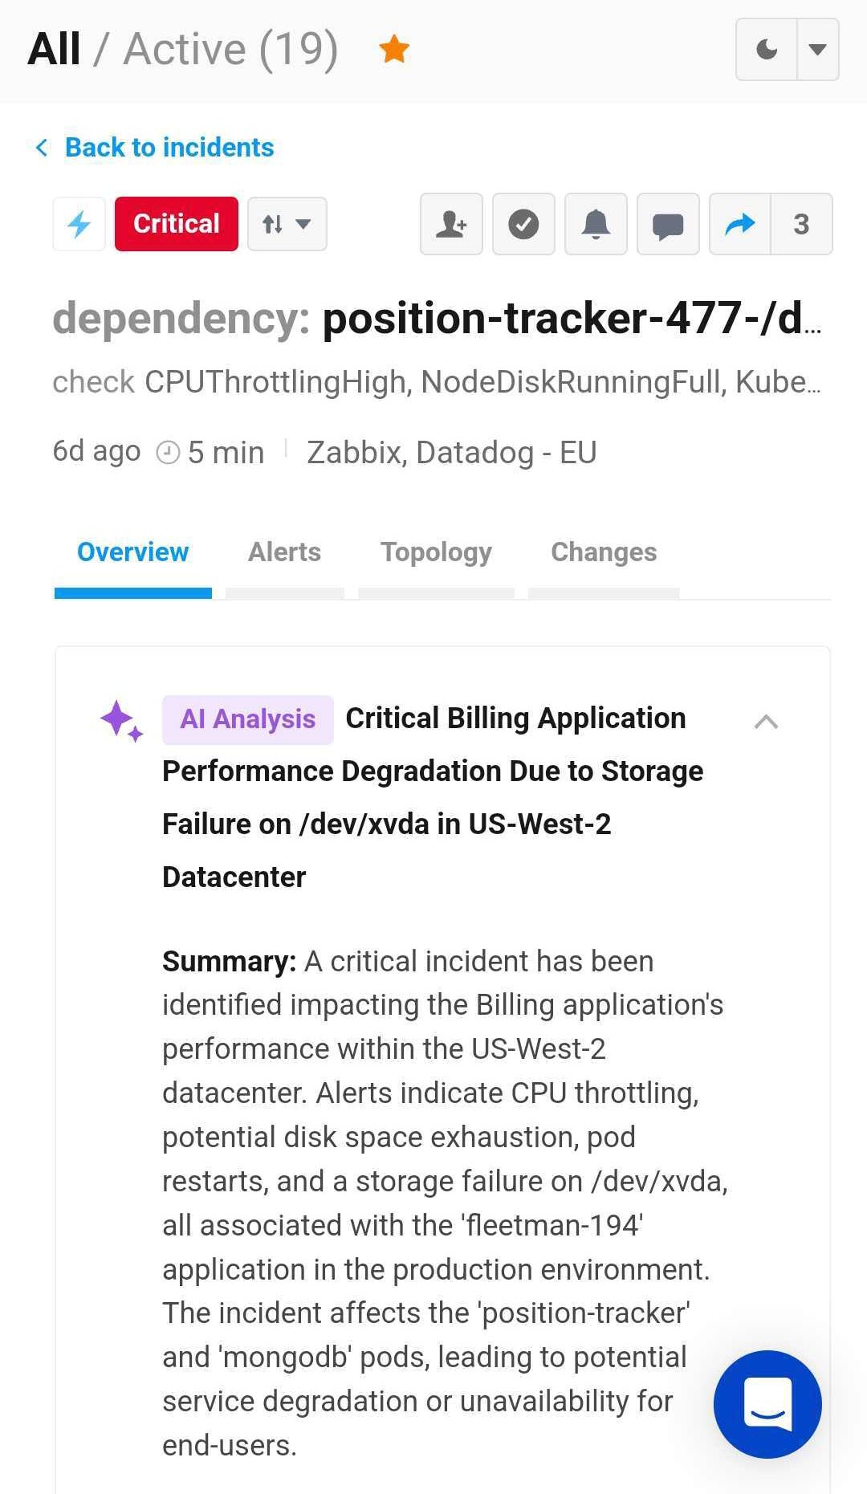Assign a user to the incident
Image resolution: width=867 pixels, height=1494 pixels.
450,225
